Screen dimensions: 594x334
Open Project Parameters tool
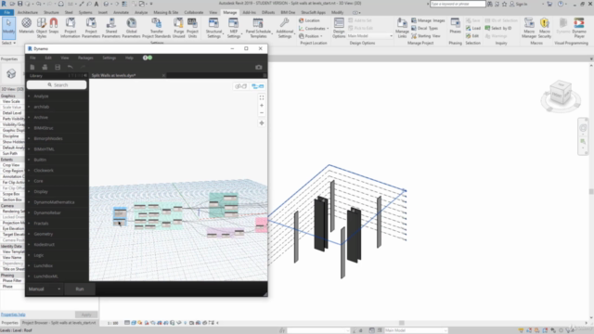tap(91, 28)
